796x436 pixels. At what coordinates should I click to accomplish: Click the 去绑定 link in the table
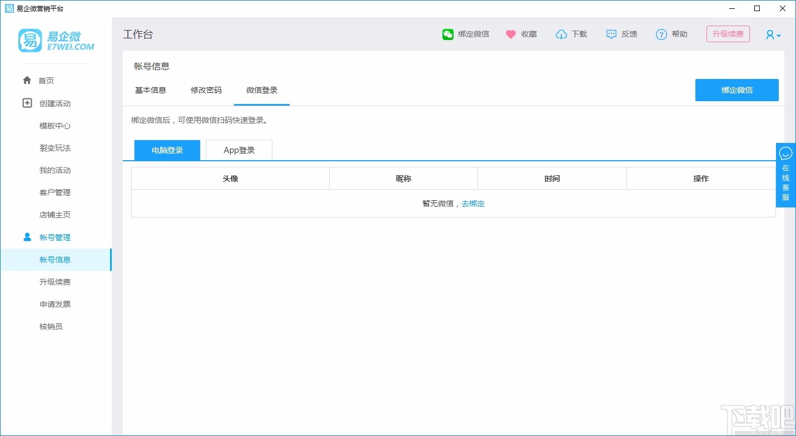point(473,204)
